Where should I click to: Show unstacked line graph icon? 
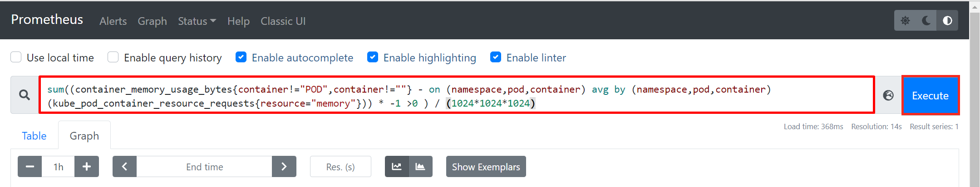[x=397, y=167]
